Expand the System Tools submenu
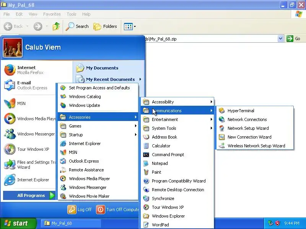 point(177,128)
